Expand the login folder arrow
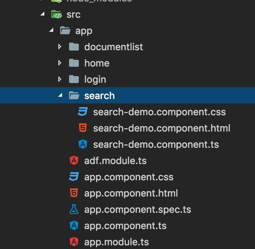This screenshot has height=249, width=255. coord(60,79)
